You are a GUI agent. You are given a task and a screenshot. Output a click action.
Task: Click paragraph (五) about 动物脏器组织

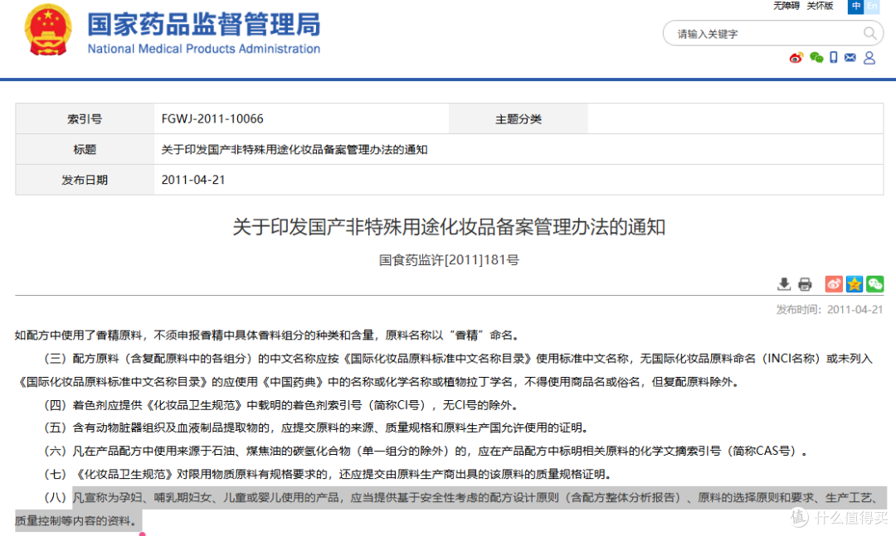coord(315,427)
